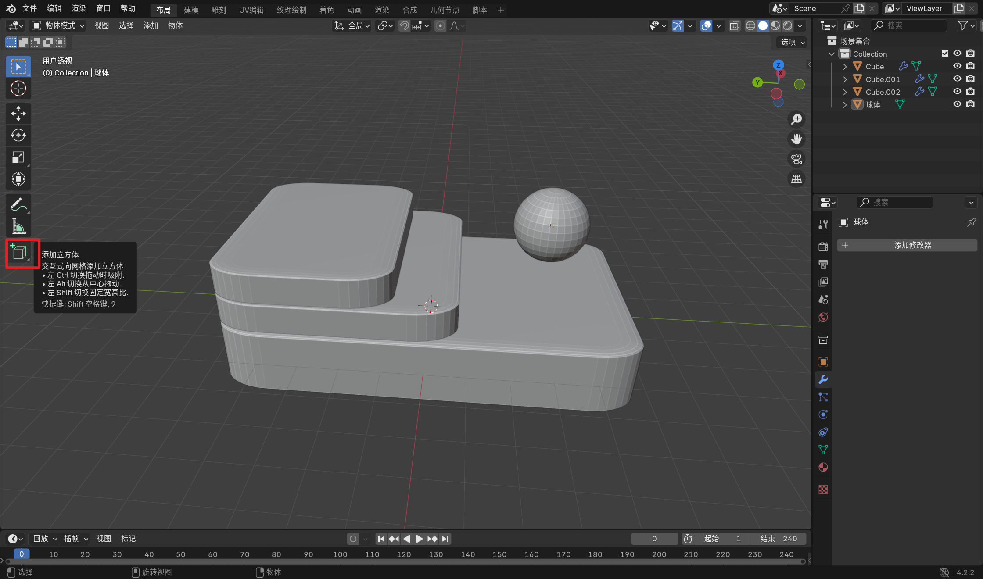The image size is (983, 579).
Task: Open the 选项 options dropdown
Action: click(x=792, y=42)
